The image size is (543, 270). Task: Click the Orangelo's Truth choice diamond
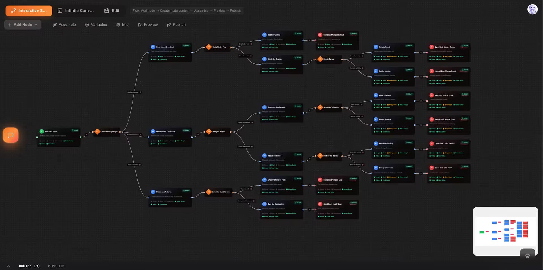(x=209, y=131)
